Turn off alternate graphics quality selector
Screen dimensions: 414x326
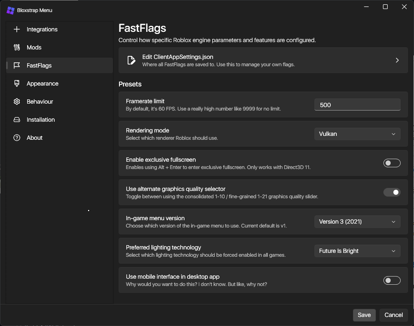click(x=392, y=192)
